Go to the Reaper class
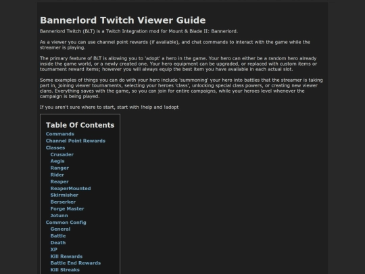The image size is (365, 274). (59, 181)
